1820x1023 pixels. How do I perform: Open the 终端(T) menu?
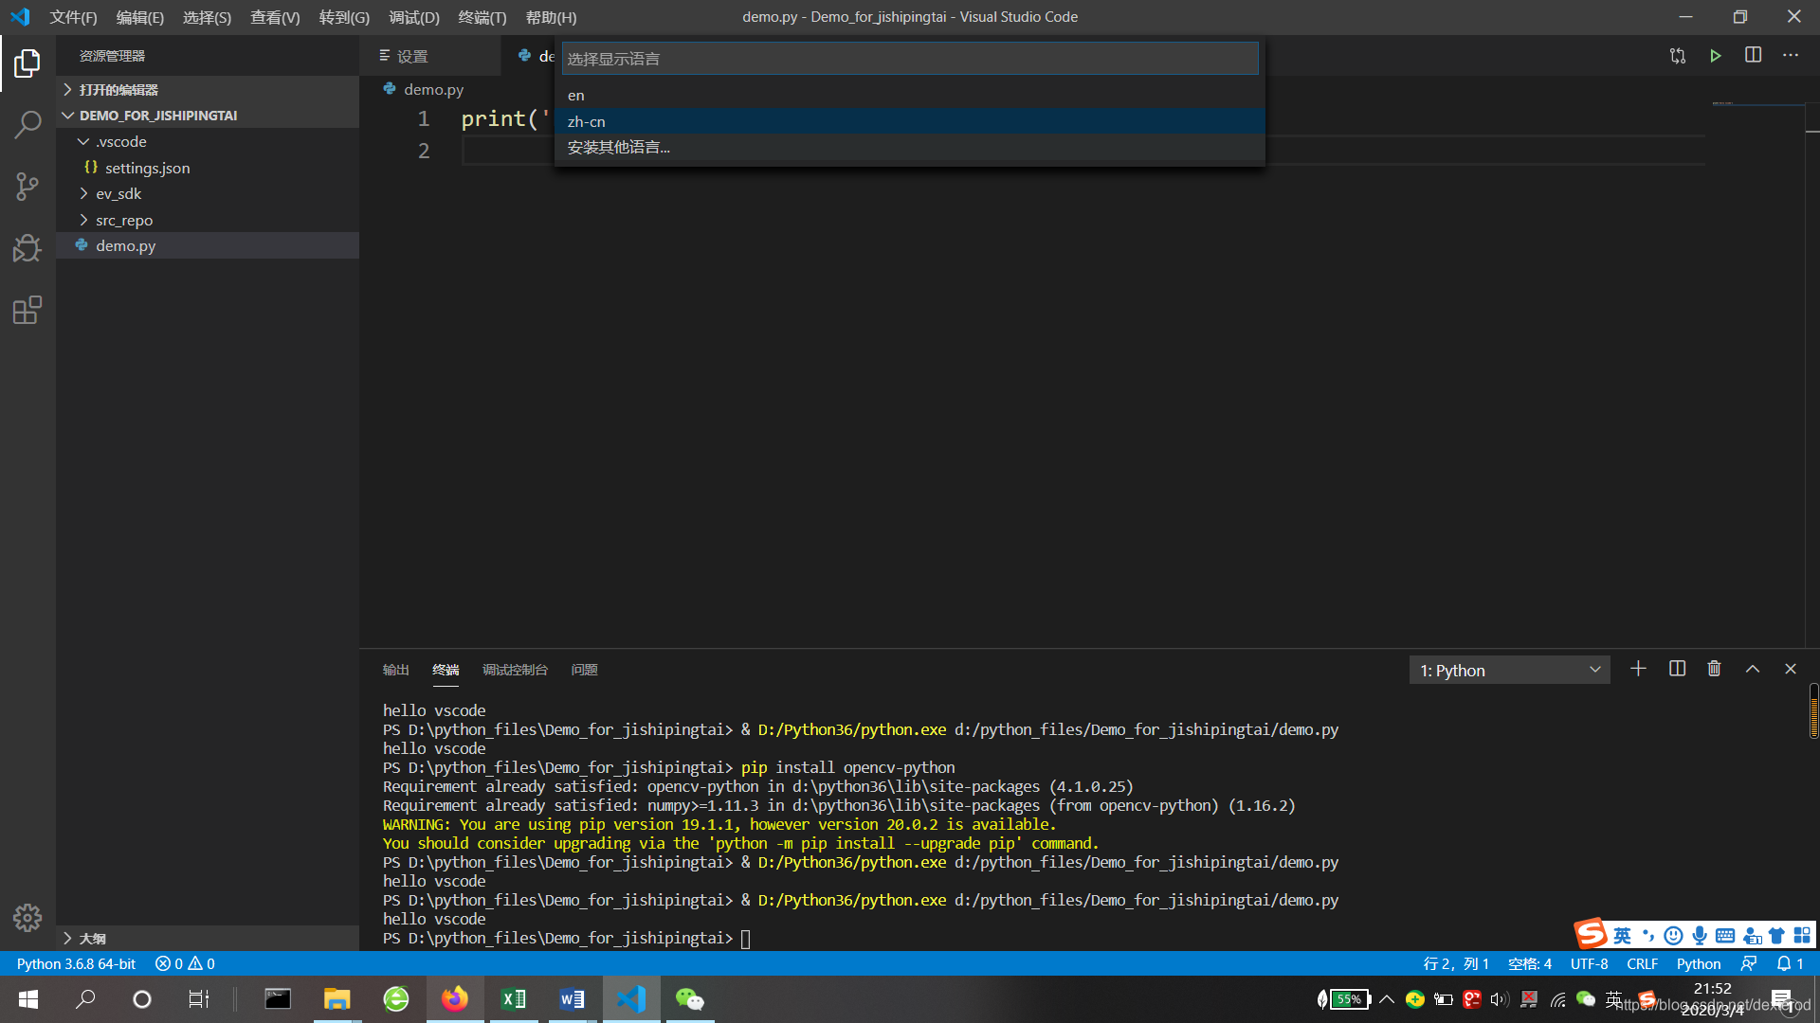tap(482, 17)
